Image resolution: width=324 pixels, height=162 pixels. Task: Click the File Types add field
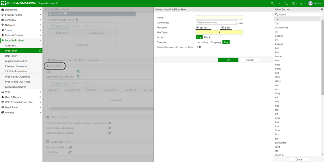pos(220,32)
